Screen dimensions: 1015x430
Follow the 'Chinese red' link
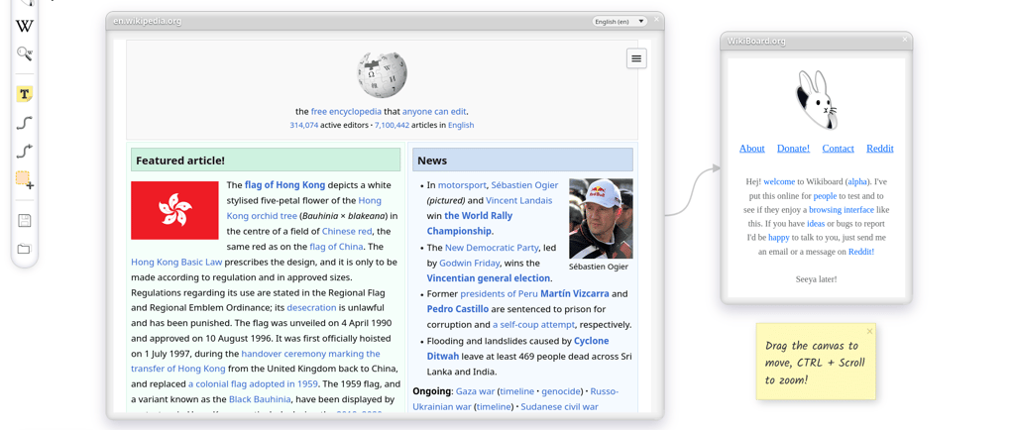(x=347, y=231)
